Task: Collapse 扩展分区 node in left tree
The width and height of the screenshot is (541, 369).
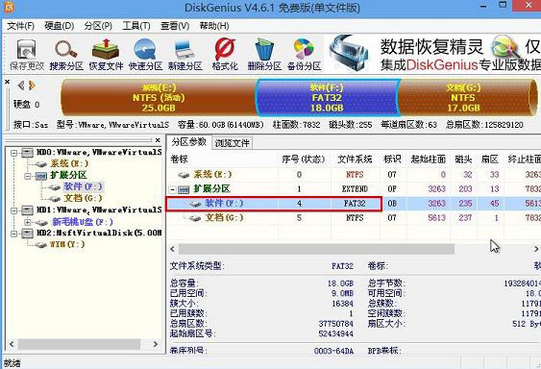Action: coord(28,176)
